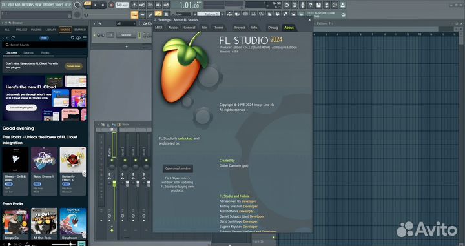Toggle Insert 1 mixer track mute LED

pos(125,160)
